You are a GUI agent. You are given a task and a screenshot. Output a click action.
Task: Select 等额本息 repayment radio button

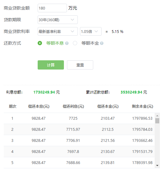coord(40,43)
